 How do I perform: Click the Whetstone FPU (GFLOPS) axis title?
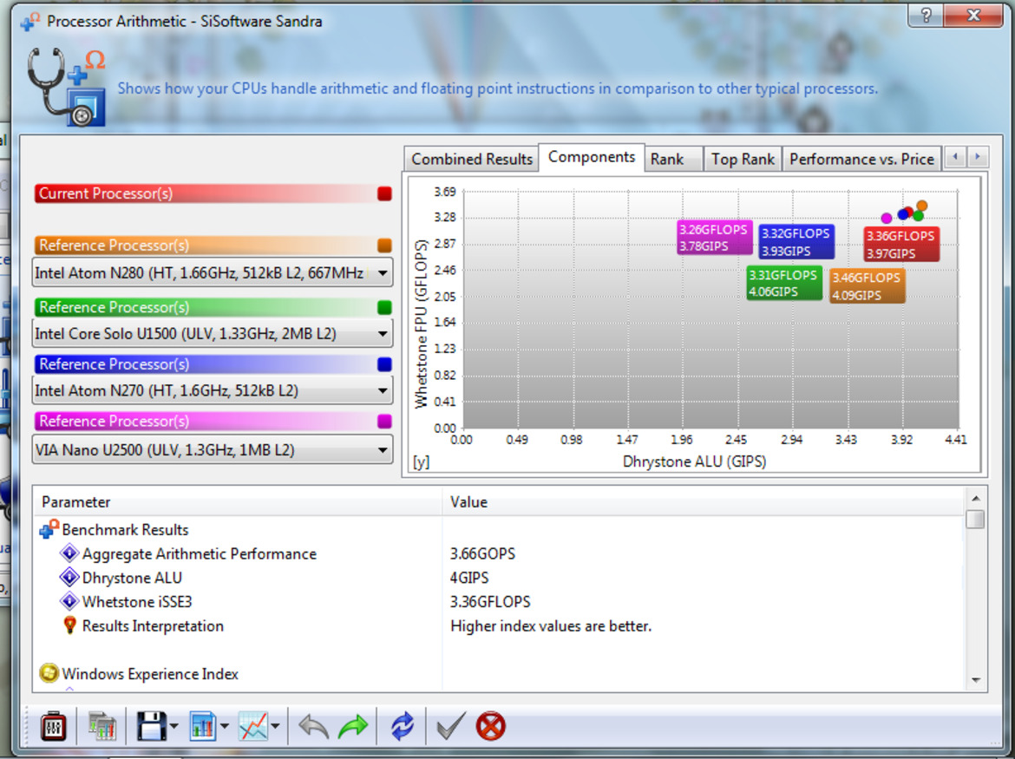[x=422, y=324]
